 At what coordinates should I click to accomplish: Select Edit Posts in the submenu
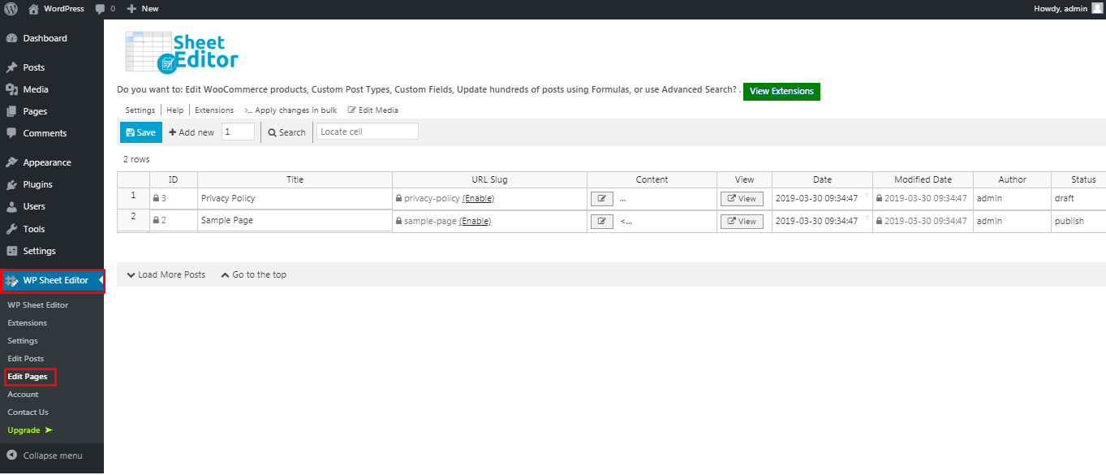(x=26, y=359)
